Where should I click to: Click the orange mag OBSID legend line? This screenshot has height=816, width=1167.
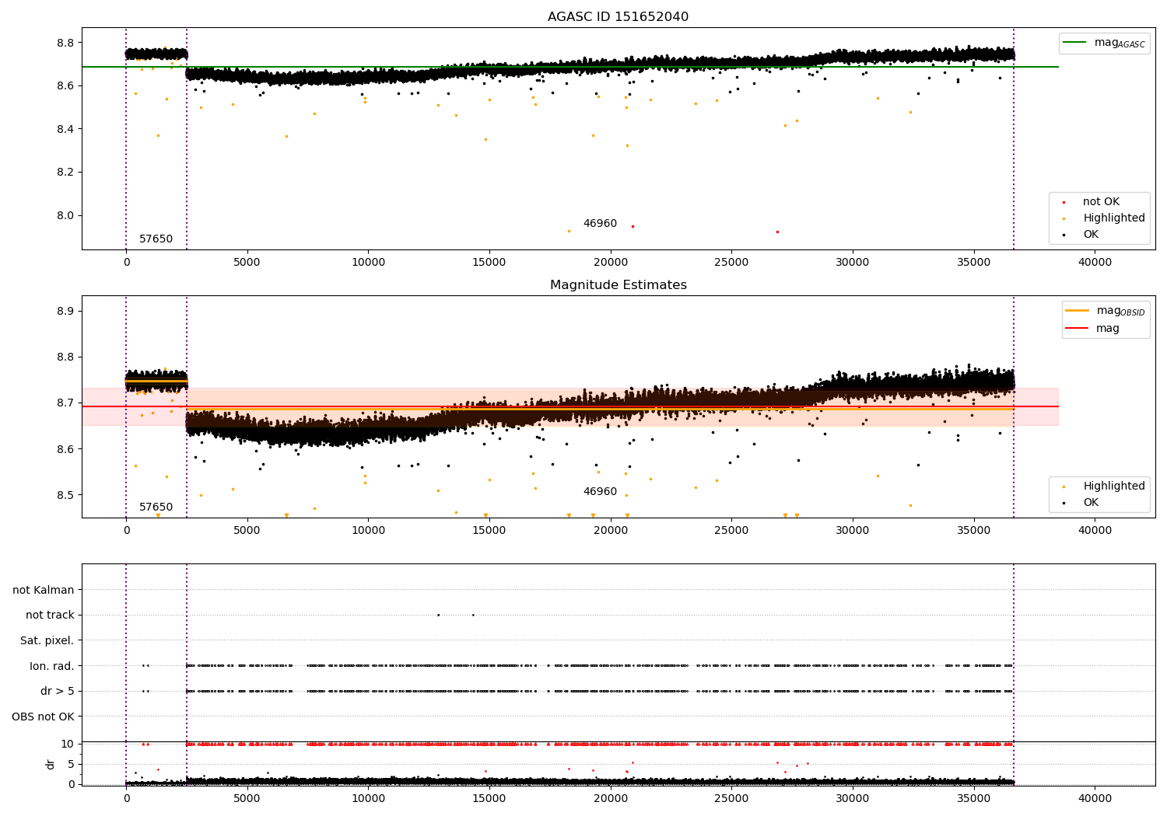[1077, 311]
